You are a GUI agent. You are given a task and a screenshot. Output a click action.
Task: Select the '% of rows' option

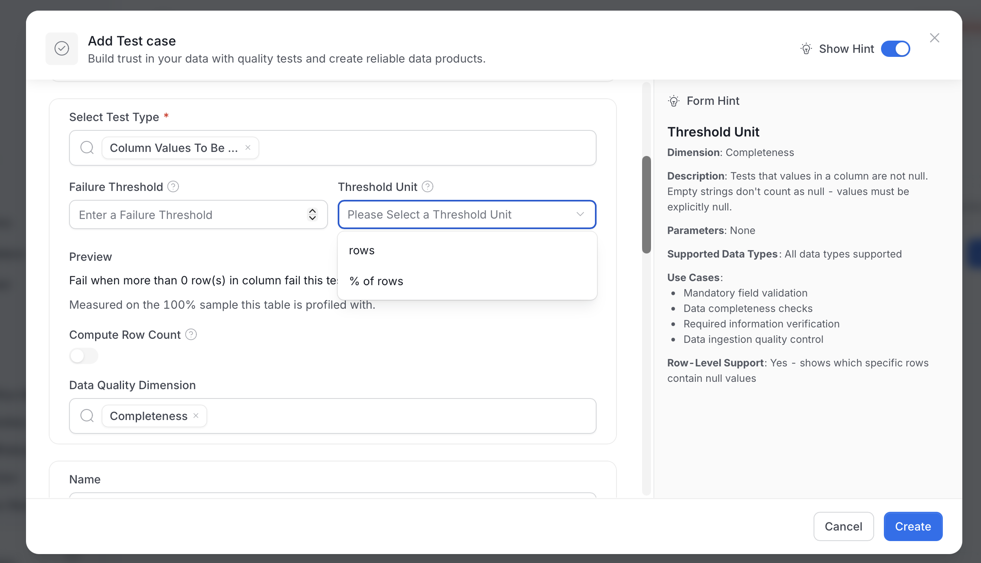467,281
